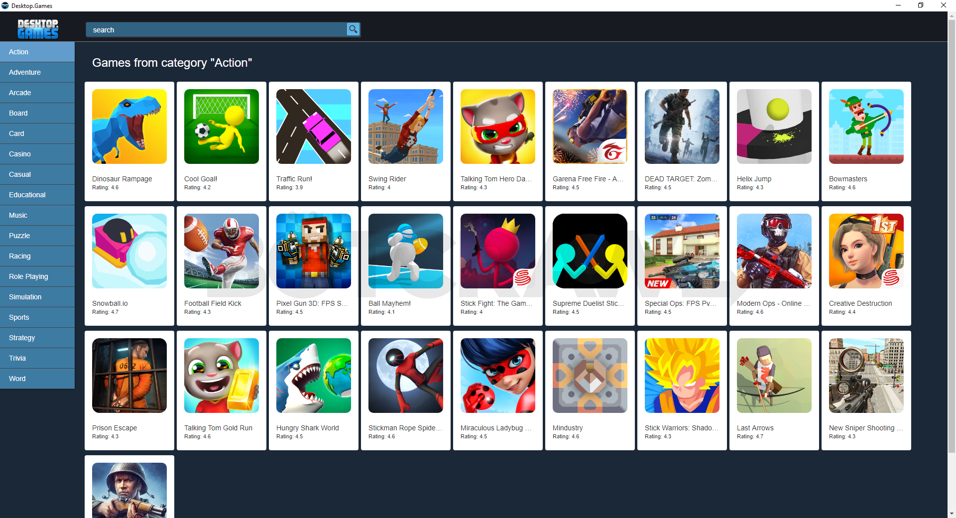Screen dimensions: 956x518
Task: Open the DEAD TARGET zombie game icon
Action: pos(682,127)
